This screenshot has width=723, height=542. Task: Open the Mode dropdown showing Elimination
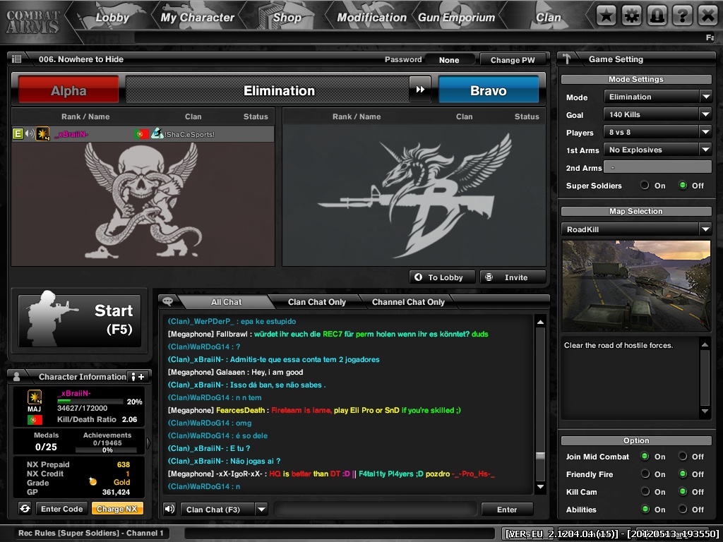pos(657,97)
